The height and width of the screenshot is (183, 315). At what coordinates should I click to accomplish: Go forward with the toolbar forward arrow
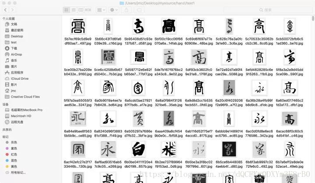[12, 10]
